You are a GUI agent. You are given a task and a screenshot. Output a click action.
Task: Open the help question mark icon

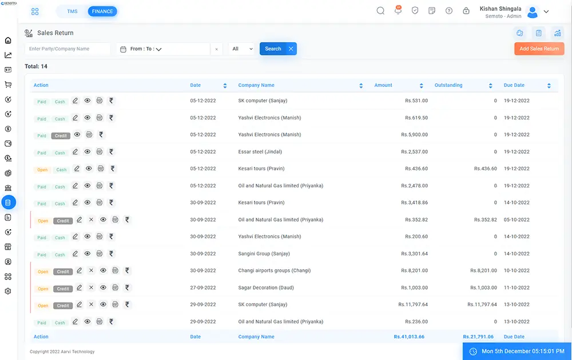point(449,11)
